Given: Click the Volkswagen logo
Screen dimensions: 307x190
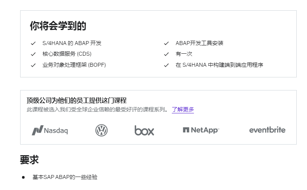Looking at the screenshot, I should click(102, 130).
